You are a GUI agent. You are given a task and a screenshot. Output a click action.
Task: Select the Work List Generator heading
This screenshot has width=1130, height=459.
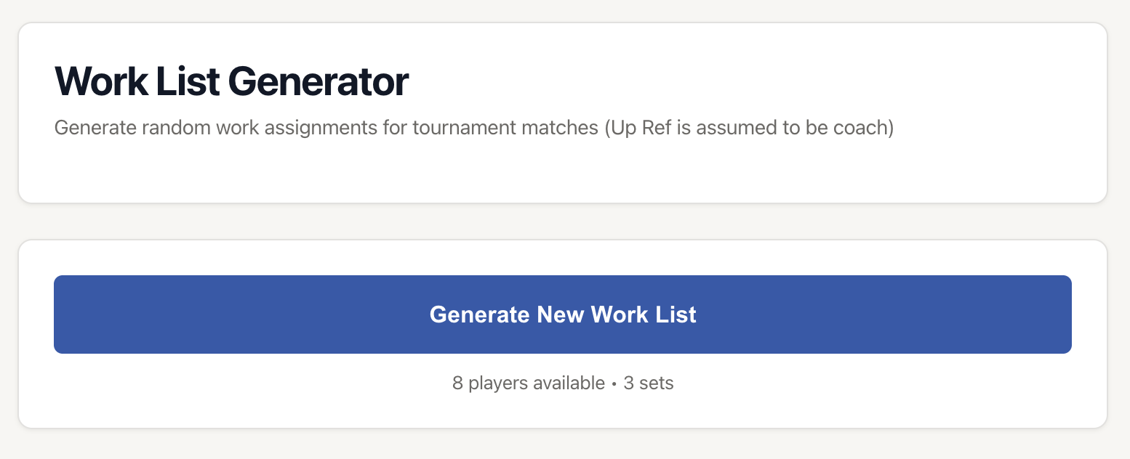click(231, 81)
